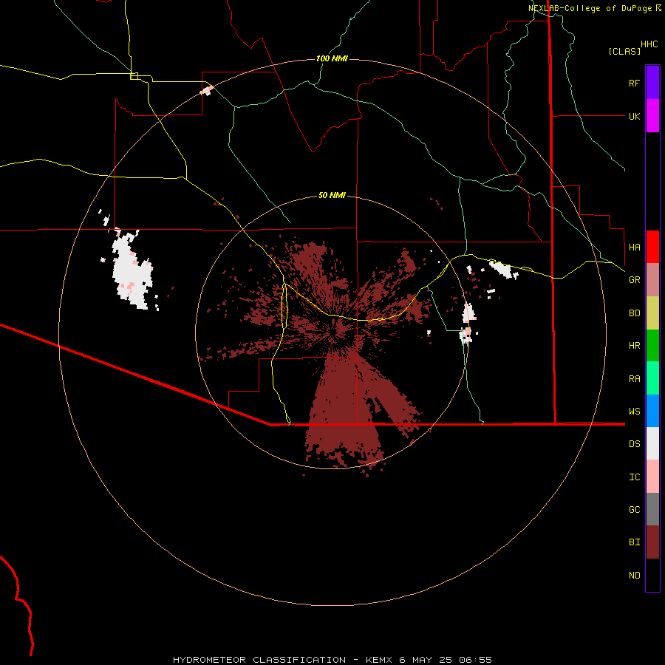The image size is (665, 665).
Task: Click the HR legend label
Action: (634, 346)
